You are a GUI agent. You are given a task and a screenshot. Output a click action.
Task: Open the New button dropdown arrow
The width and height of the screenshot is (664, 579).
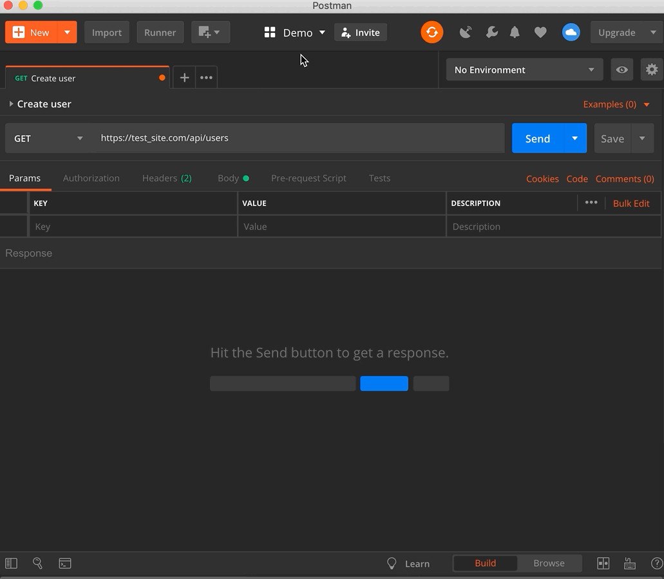tap(67, 32)
